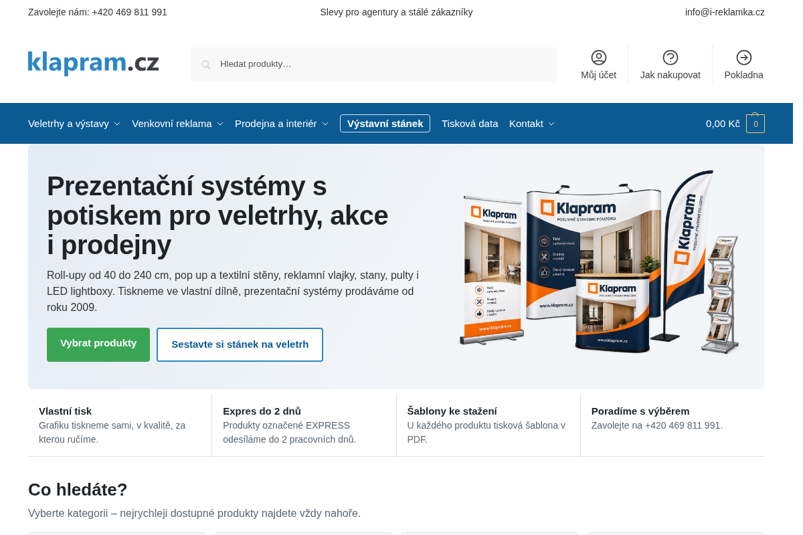This screenshot has height=535, width=803.
Task: Select the Expres do 2 dnů heading
Action: point(262,411)
